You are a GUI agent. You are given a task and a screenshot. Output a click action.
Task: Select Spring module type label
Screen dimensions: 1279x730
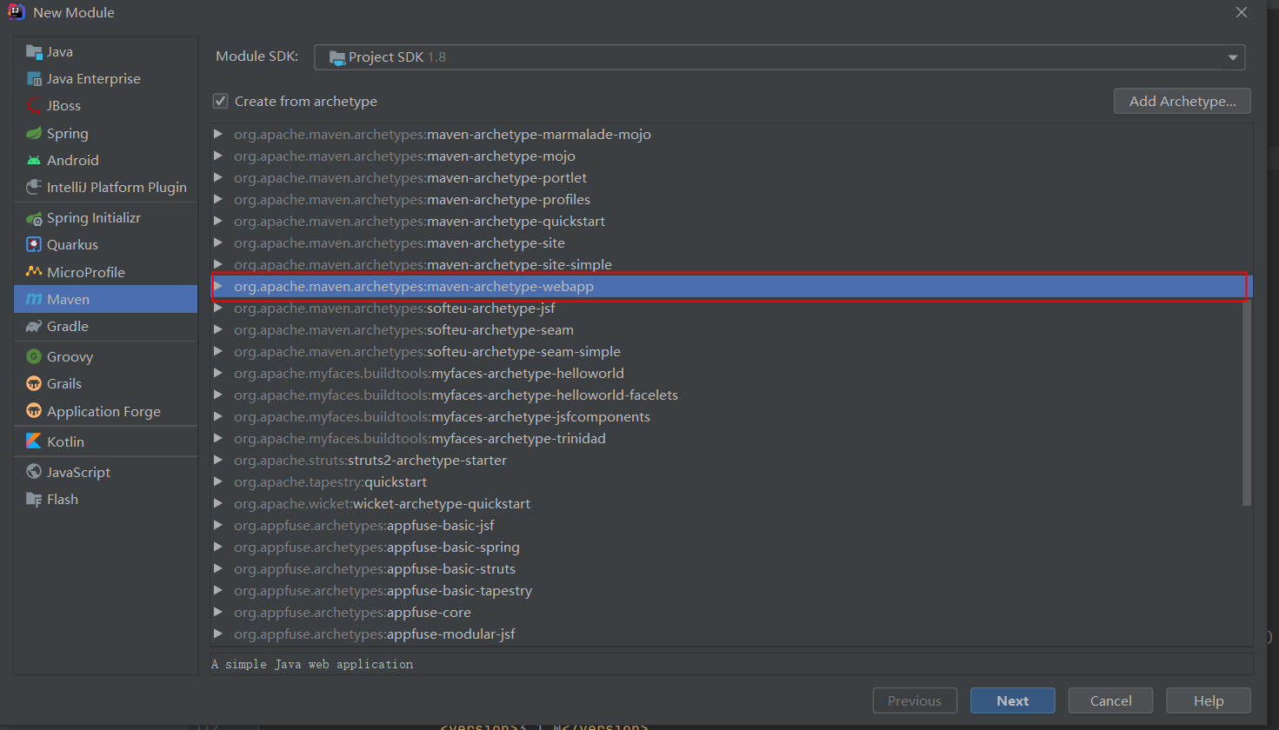click(x=68, y=133)
